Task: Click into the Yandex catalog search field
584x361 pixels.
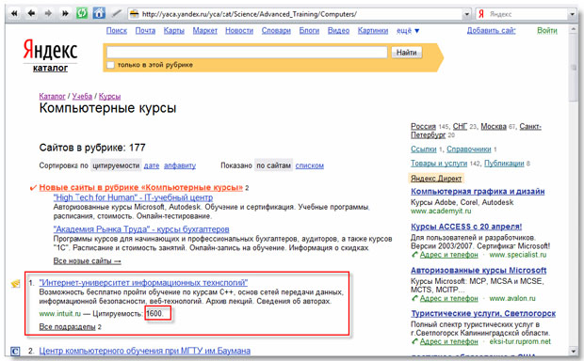Action: (247, 53)
